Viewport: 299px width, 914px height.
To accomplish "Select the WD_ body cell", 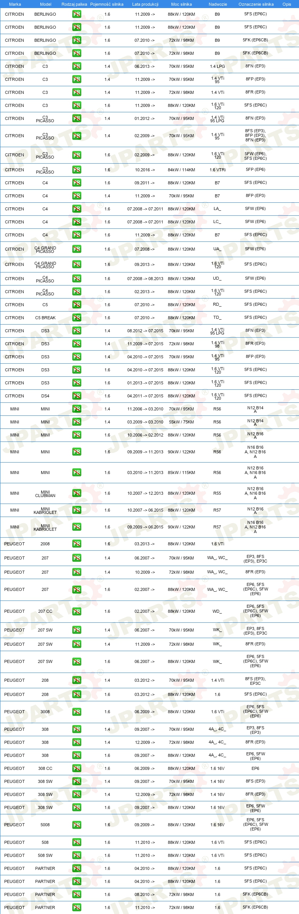I will pos(217,611).
